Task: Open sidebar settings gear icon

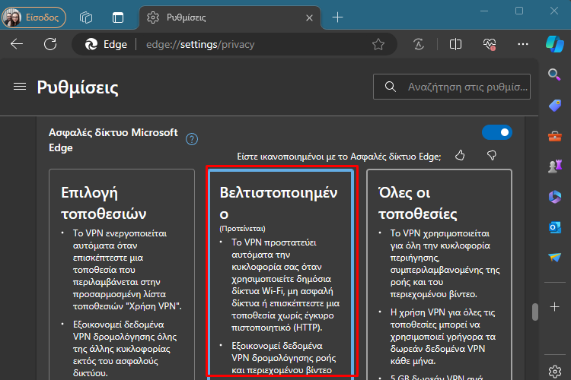Action: (554, 372)
